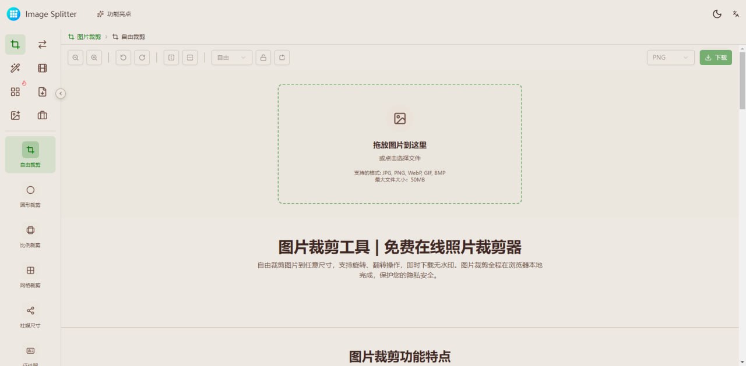This screenshot has height=366, width=746.
Task: Open the 自由 aspect ratio dropdown
Action: click(x=231, y=58)
